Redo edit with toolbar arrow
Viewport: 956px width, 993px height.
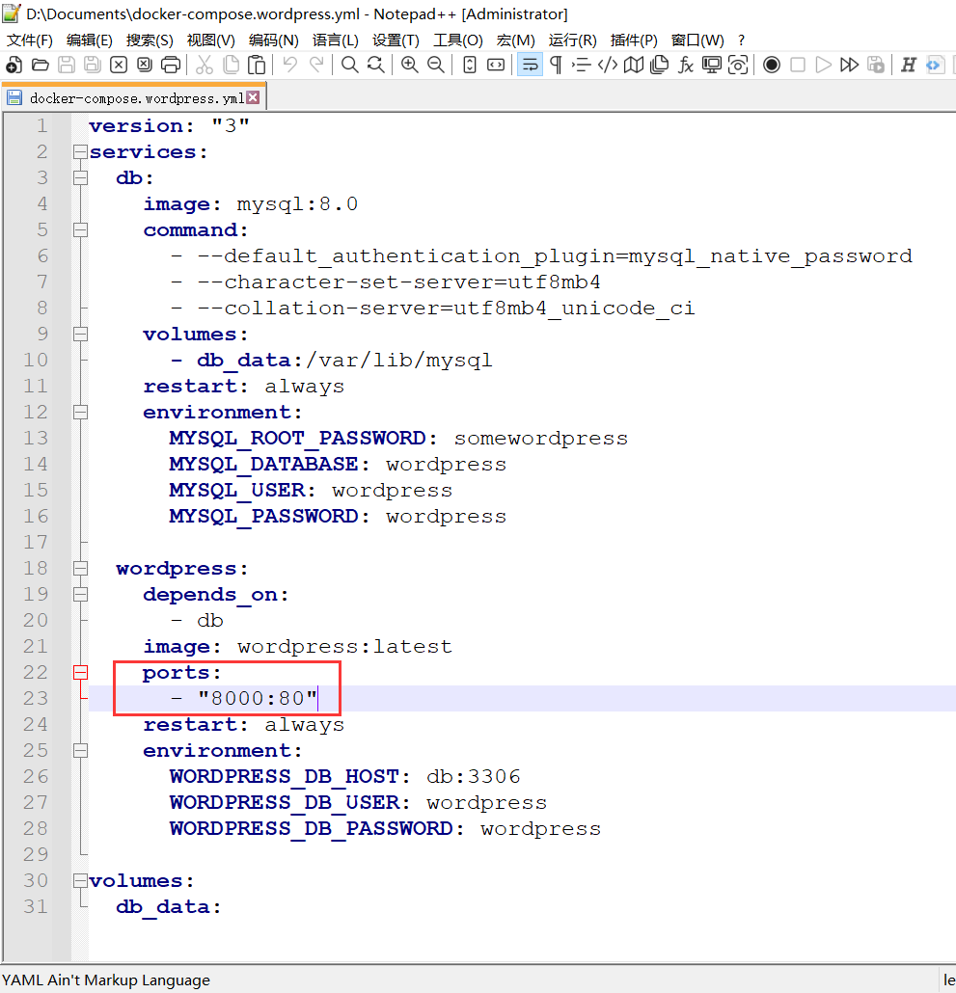pyautogui.click(x=316, y=65)
